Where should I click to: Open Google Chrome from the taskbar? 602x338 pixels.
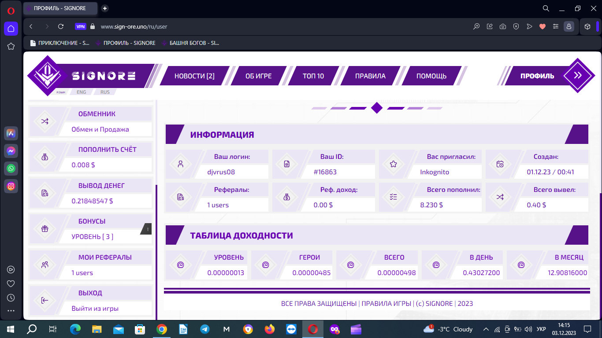point(162,329)
